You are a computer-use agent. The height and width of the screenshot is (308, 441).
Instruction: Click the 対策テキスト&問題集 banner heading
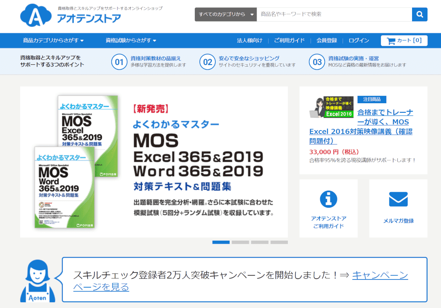click(182, 186)
